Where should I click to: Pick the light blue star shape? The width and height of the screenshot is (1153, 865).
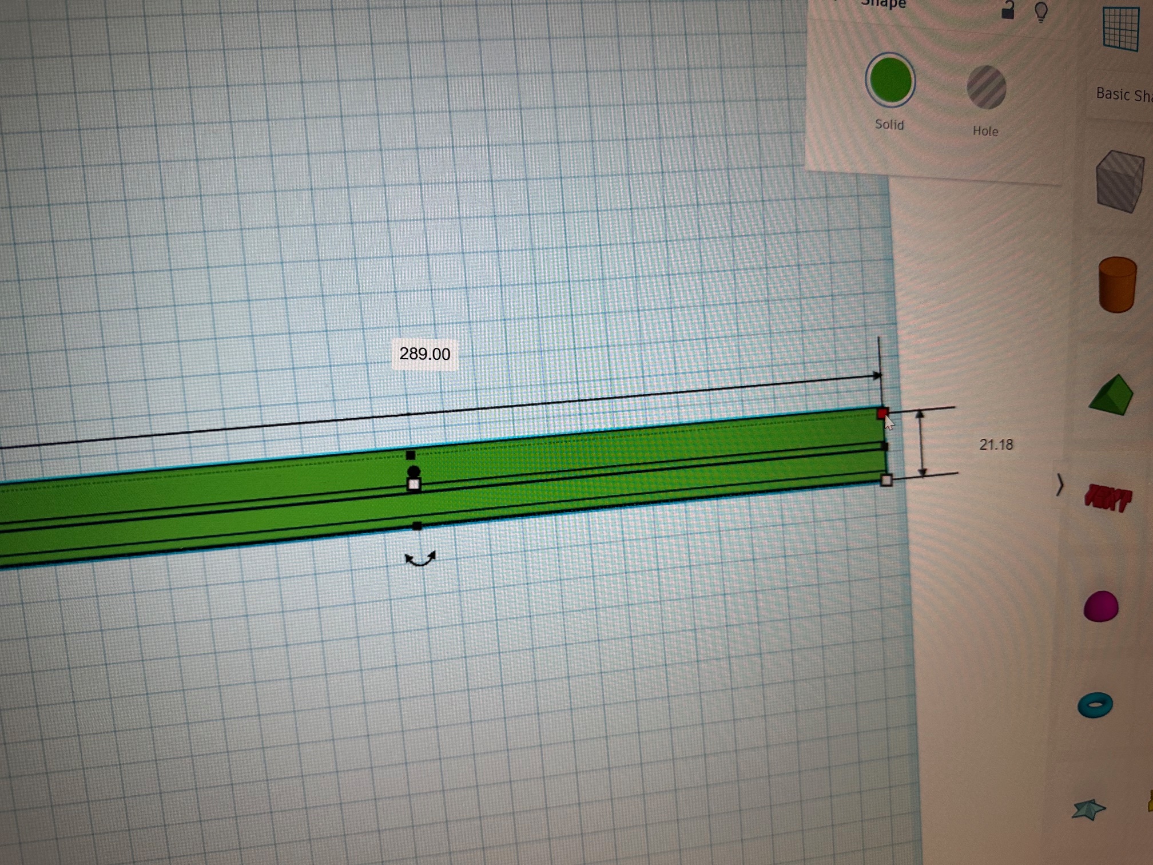click(1088, 810)
